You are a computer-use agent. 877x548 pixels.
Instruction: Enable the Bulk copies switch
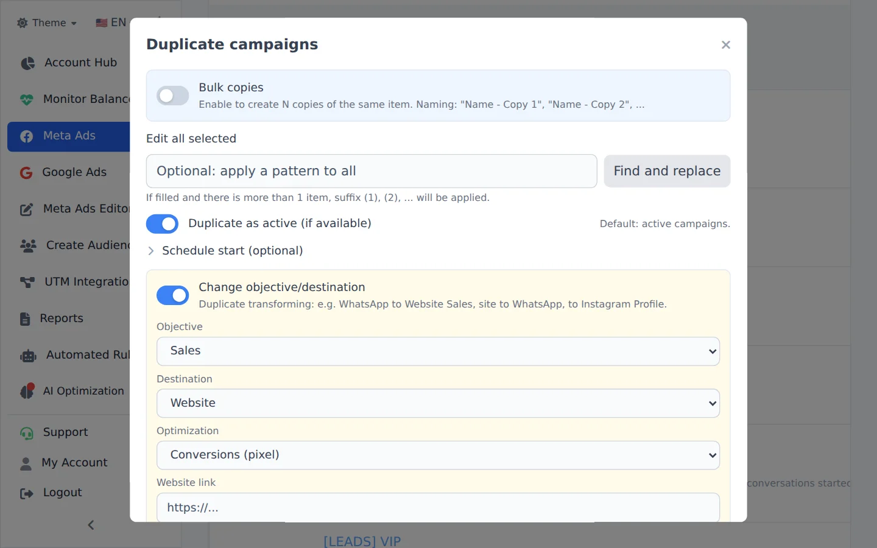tap(172, 96)
